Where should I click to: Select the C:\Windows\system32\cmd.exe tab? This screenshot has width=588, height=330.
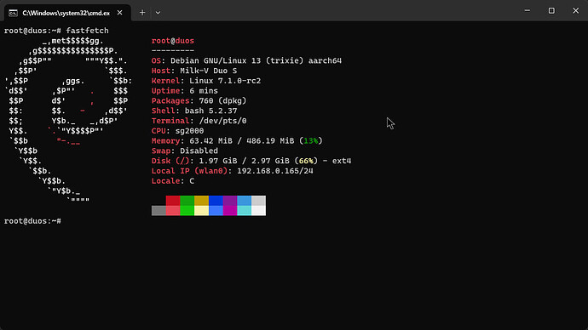pyautogui.click(x=67, y=13)
